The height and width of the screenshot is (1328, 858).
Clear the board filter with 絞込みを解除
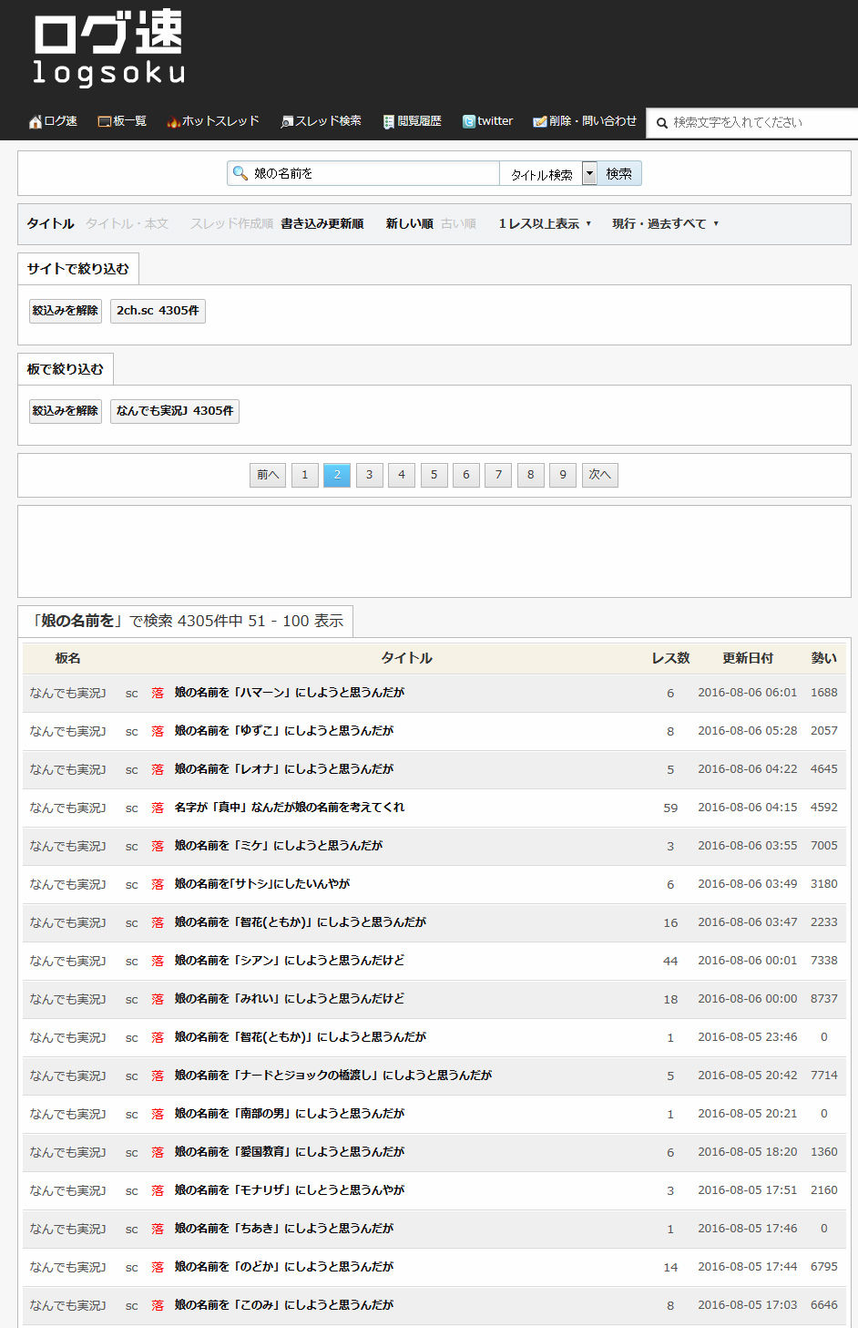click(66, 411)
